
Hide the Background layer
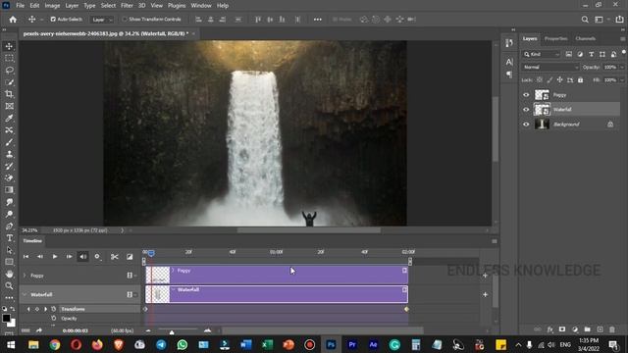point(526,125)
